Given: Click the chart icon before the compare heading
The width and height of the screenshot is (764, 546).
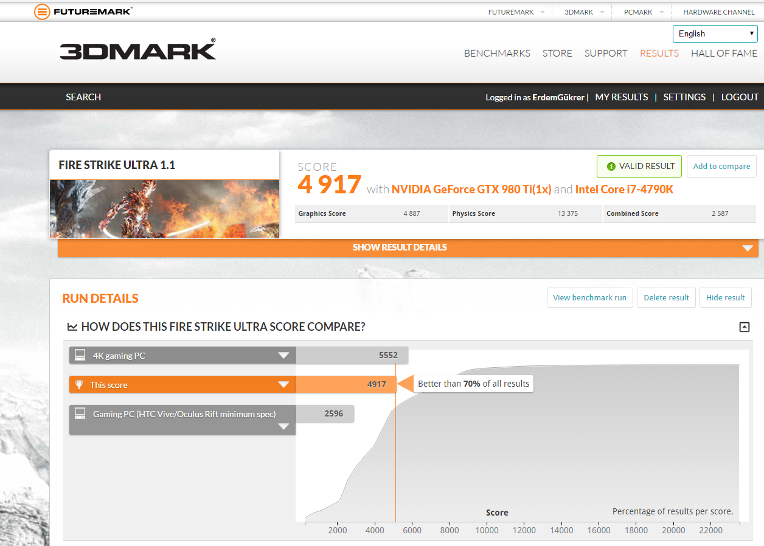Looking at the screenshot, I should tap(72, 327).
